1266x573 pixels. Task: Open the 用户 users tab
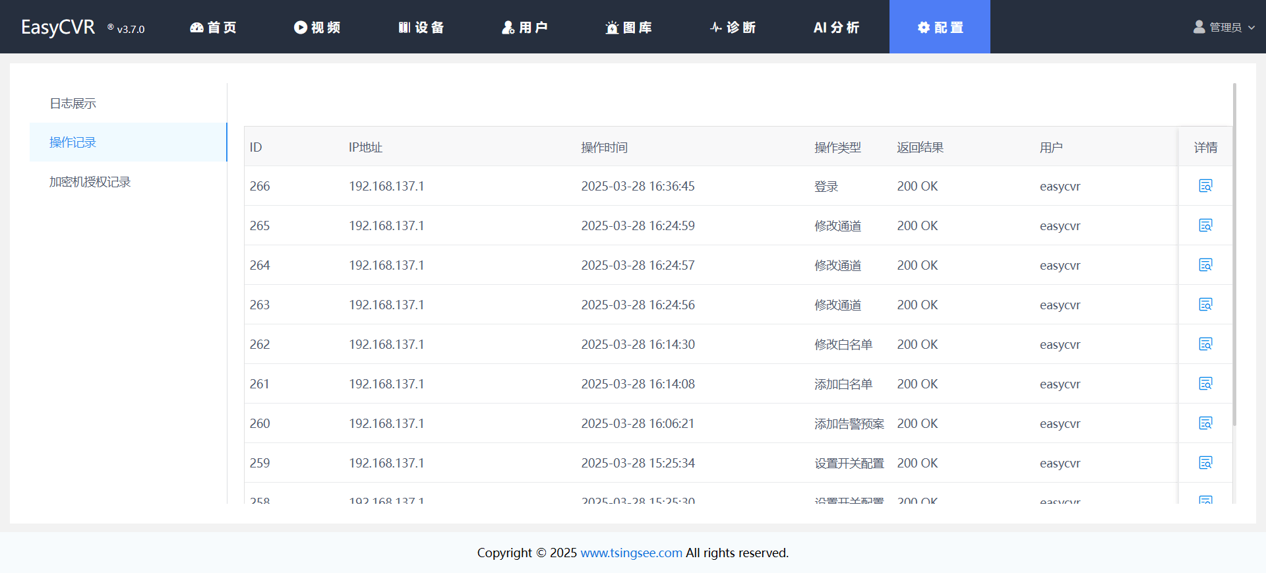(525, 27)
